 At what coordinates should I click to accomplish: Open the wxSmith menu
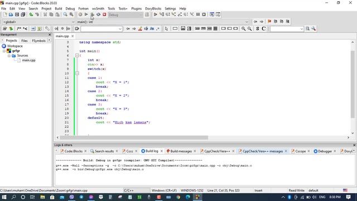coord(98,9)
